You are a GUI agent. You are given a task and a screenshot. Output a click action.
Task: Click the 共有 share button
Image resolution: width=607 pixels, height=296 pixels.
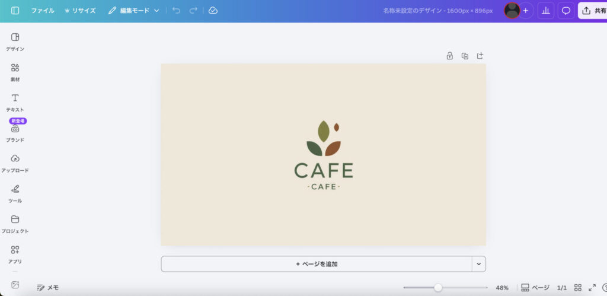point(593,11)
